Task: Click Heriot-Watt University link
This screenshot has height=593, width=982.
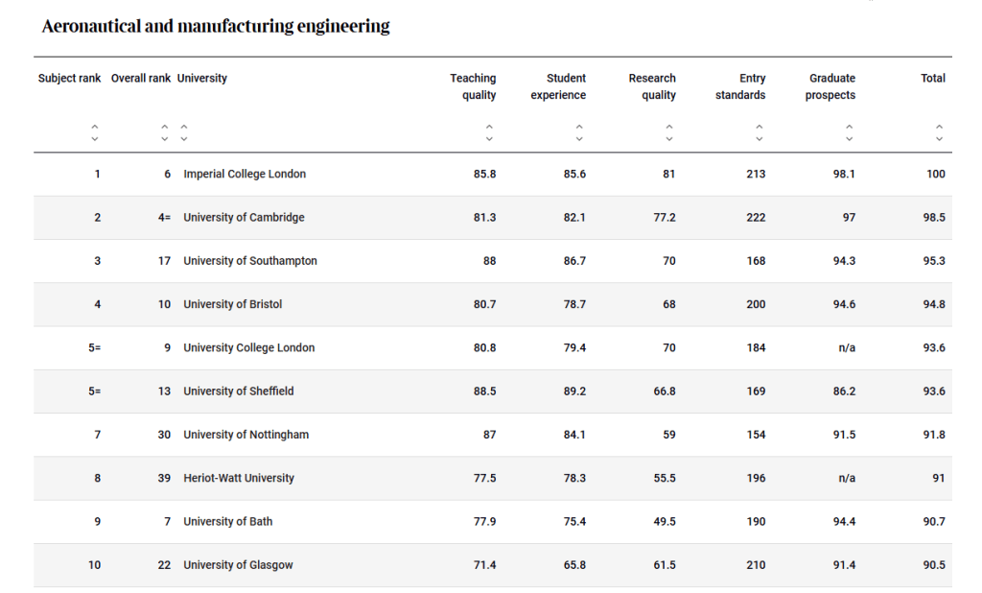Action: (x=239, y=478)
